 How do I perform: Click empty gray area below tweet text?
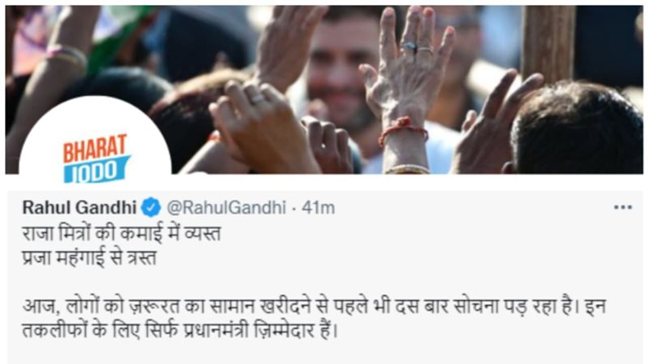(324, 354)
